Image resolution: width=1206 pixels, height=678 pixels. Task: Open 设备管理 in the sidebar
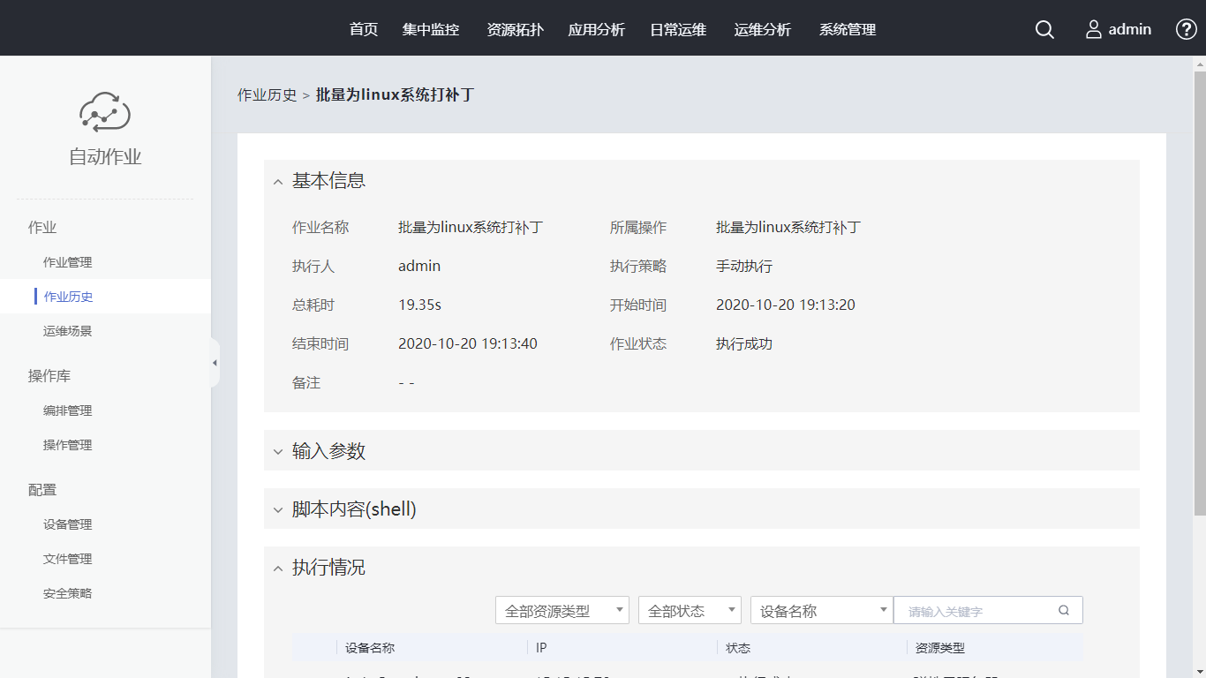click(68, 524)
